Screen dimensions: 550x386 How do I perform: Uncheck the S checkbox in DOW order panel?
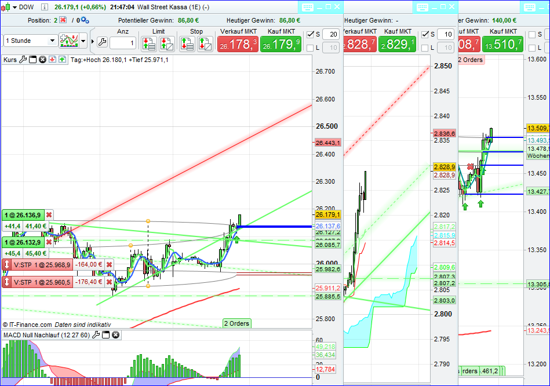tap(310, 34)
